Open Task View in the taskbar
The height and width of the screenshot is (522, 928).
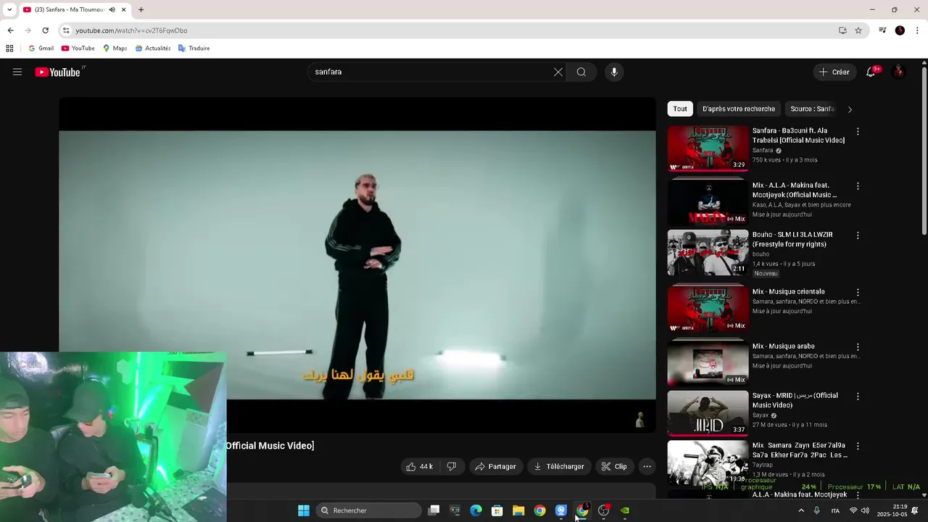tap(434, 510)
